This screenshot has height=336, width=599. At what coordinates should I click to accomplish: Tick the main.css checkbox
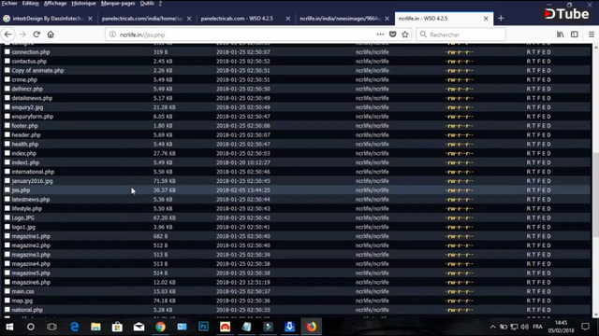coord(7,291)
